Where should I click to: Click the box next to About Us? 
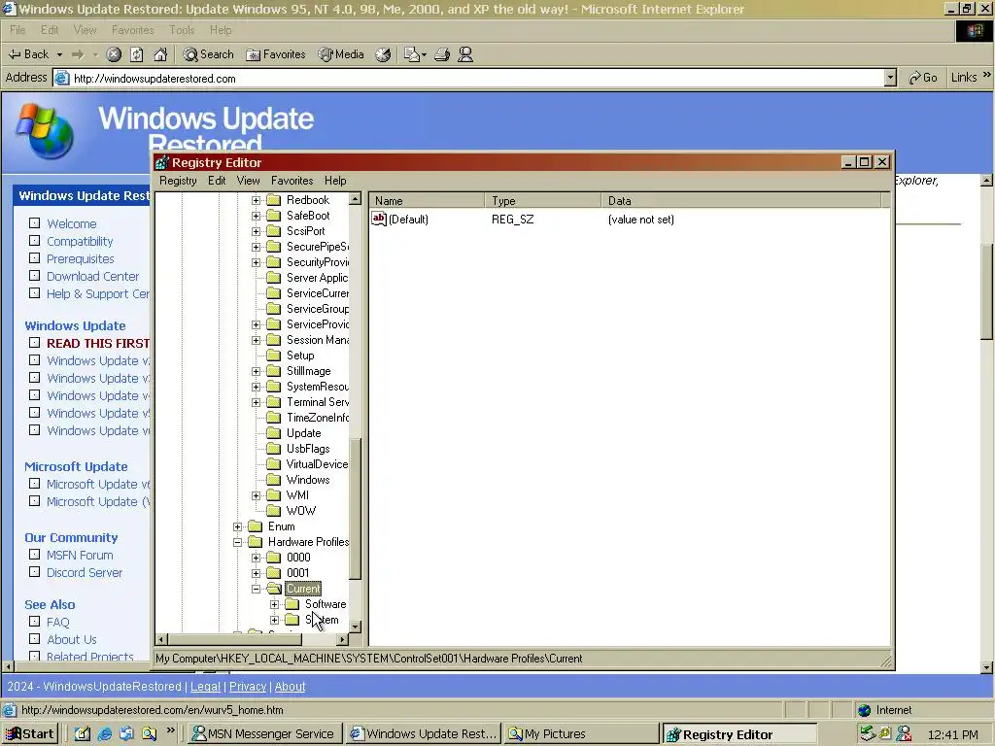point(34,639)
